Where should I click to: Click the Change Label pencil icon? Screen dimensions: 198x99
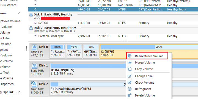click(130, 76)
